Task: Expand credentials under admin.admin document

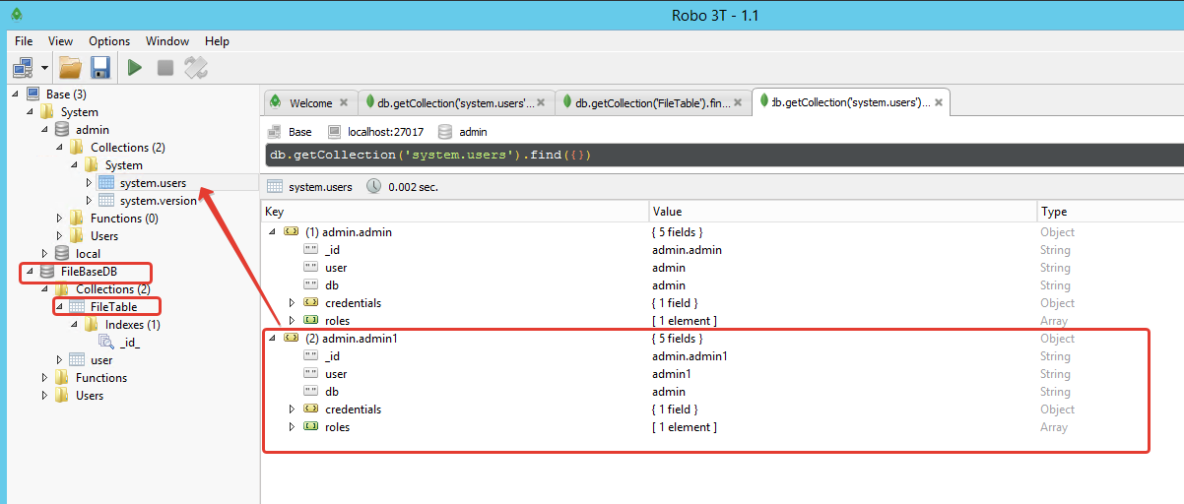Action: click(x=292, y=303)
